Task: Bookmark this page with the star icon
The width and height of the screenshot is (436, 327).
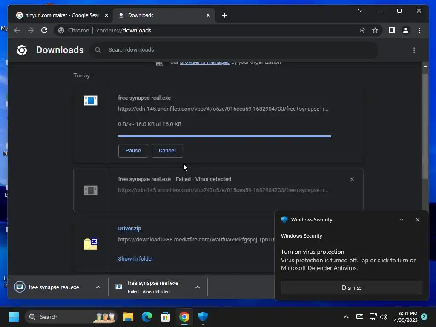Action: click(x=375, y=30)
